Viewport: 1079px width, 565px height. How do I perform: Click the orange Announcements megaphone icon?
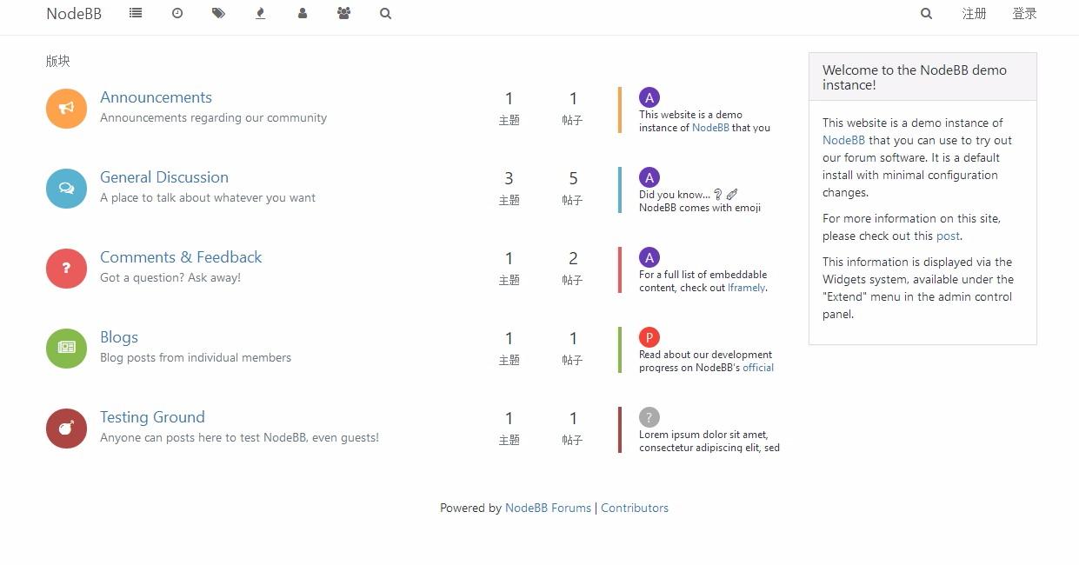[x=66, y=108]
